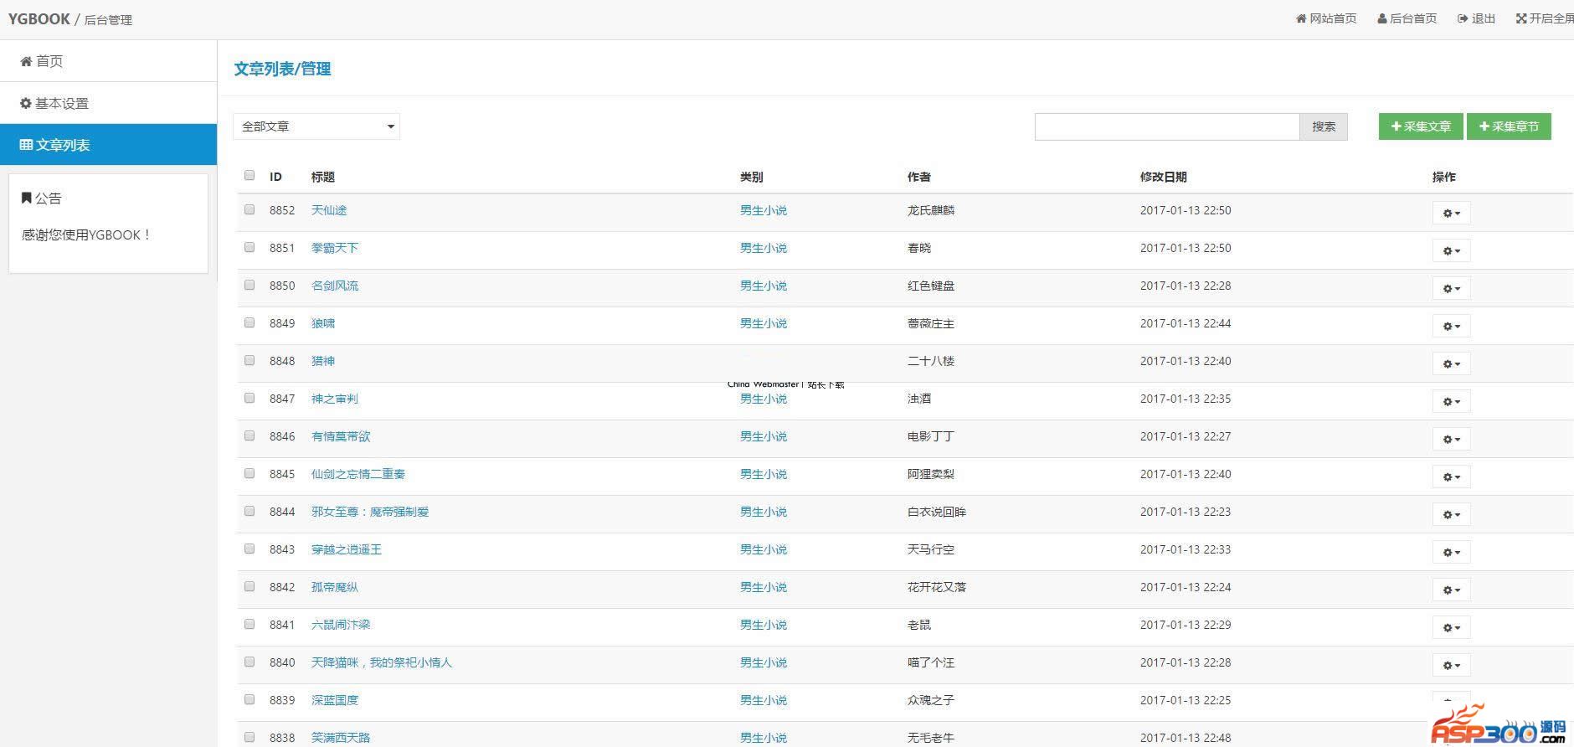Click the 采集文章 button
1574x747 pixels.
[x=1421, y=126]
